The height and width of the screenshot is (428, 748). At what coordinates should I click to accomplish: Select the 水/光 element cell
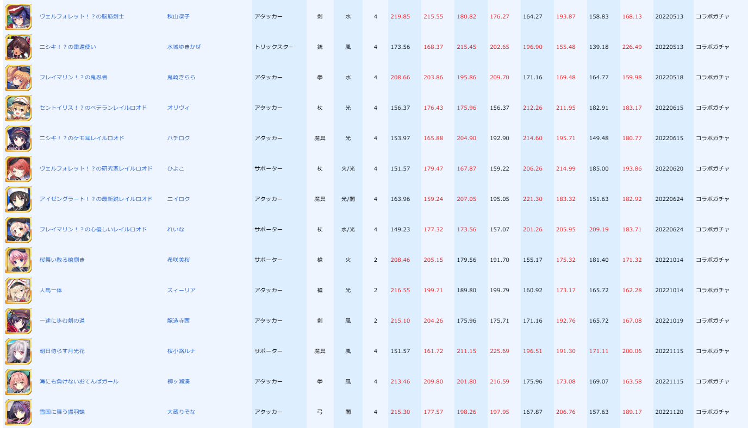coord(348,230)
